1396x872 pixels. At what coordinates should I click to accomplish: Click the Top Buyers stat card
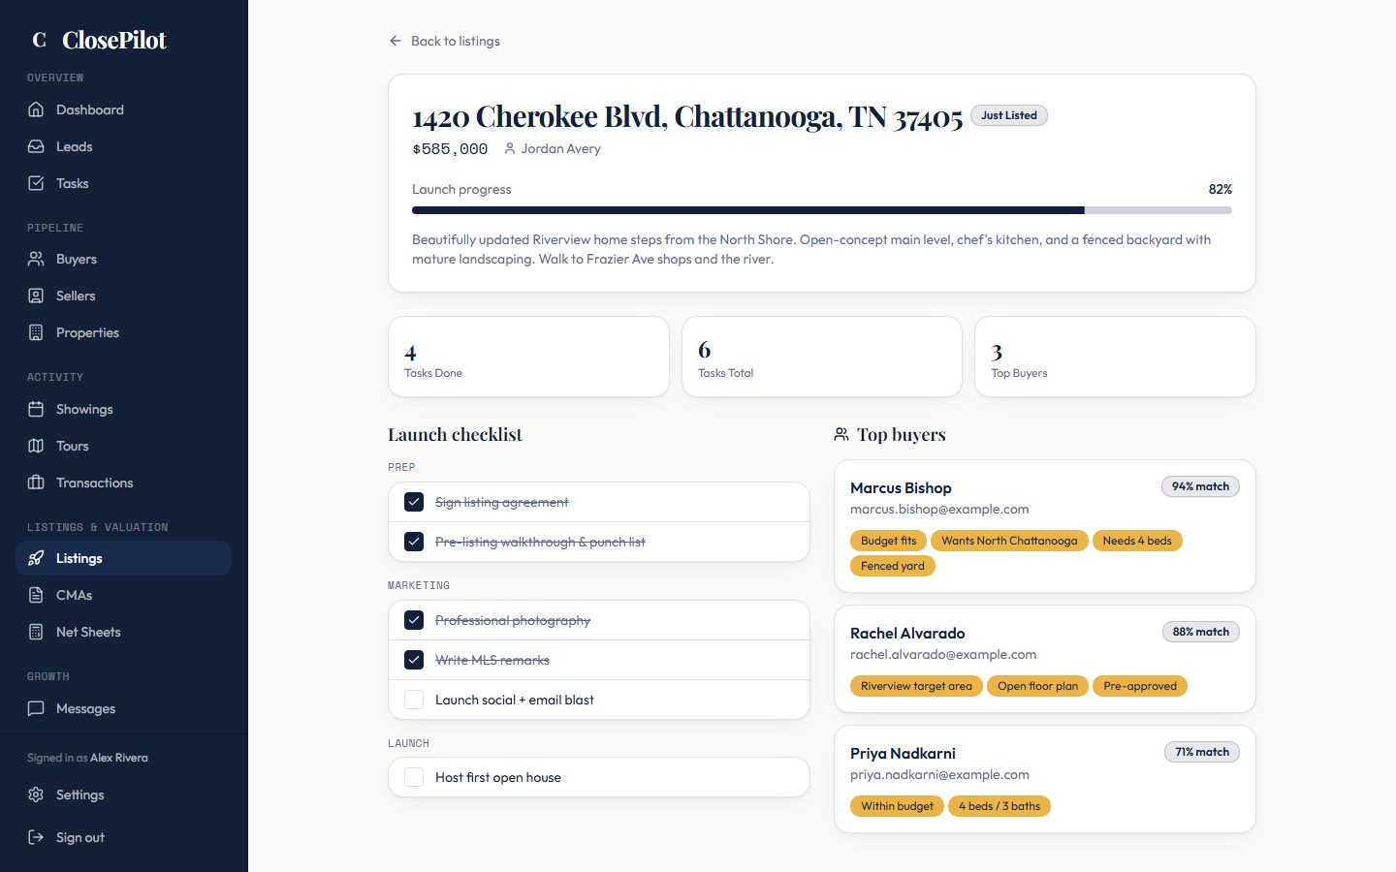[x=1115, y=357]
